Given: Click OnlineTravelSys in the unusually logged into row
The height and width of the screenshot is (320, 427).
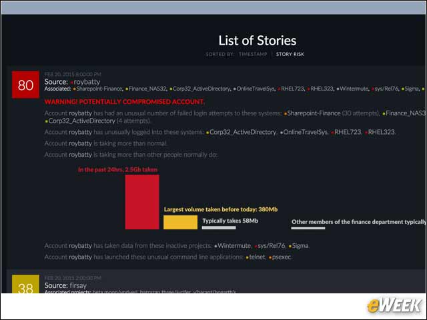Looking at the screenshot, I should coord(306,132).
